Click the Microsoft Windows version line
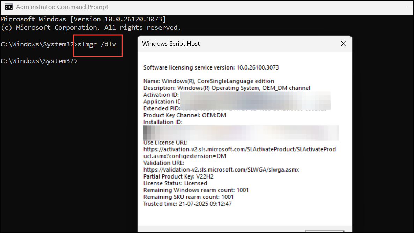 [x=83, y=19]
